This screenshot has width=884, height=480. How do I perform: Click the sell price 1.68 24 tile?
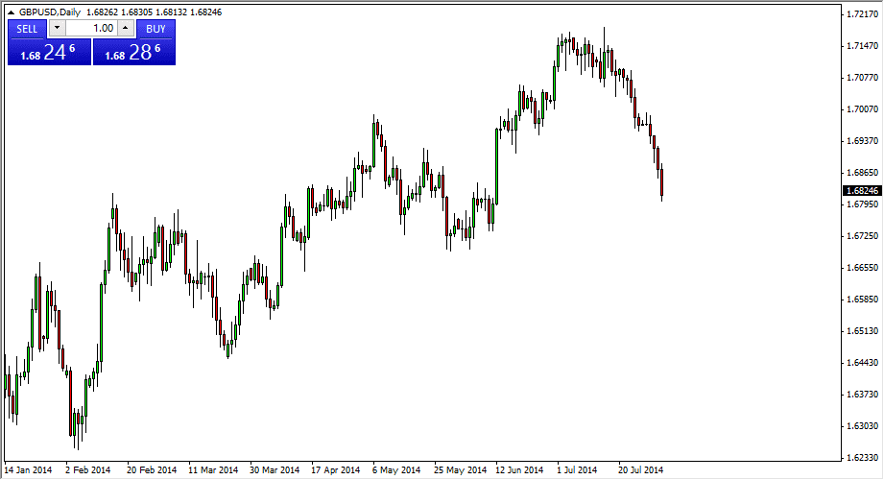coord(49,54)
